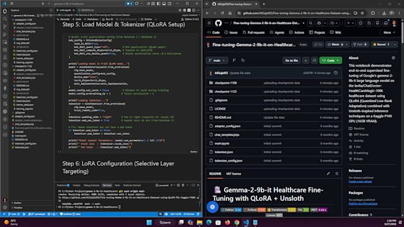Select the Problems panel tab
The width and height of the screenshot is (404, 227).
click(63, 185)
